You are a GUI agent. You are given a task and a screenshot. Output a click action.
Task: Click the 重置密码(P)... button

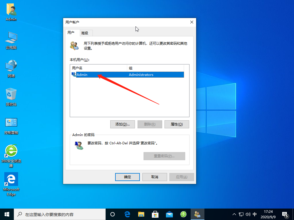tap(164, 156)
